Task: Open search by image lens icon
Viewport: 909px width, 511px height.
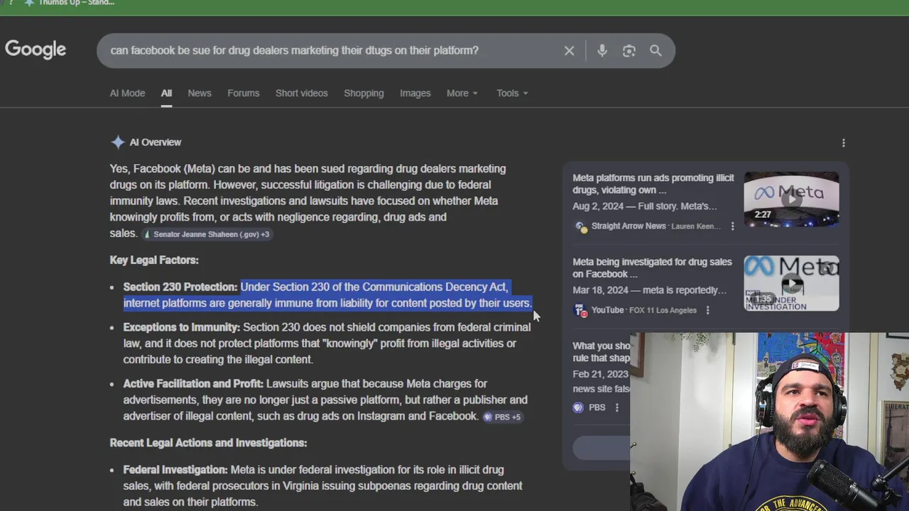Action: pos(628,50)
